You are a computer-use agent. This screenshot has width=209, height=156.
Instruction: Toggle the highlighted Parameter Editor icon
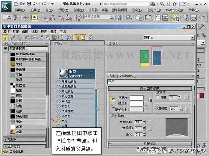click(x=83, y=38)
